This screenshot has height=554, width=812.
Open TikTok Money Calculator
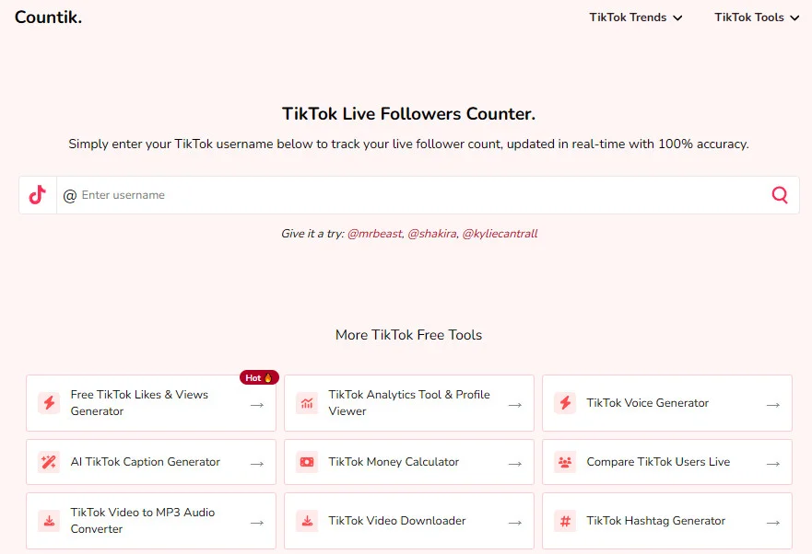[409, 462]
